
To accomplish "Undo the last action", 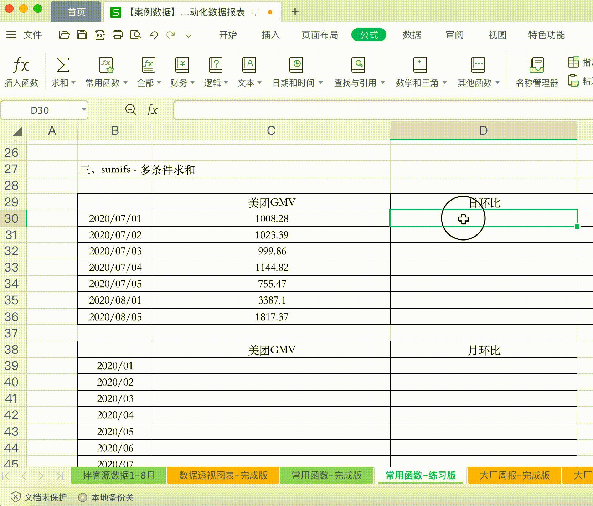I will pos(154,35).
